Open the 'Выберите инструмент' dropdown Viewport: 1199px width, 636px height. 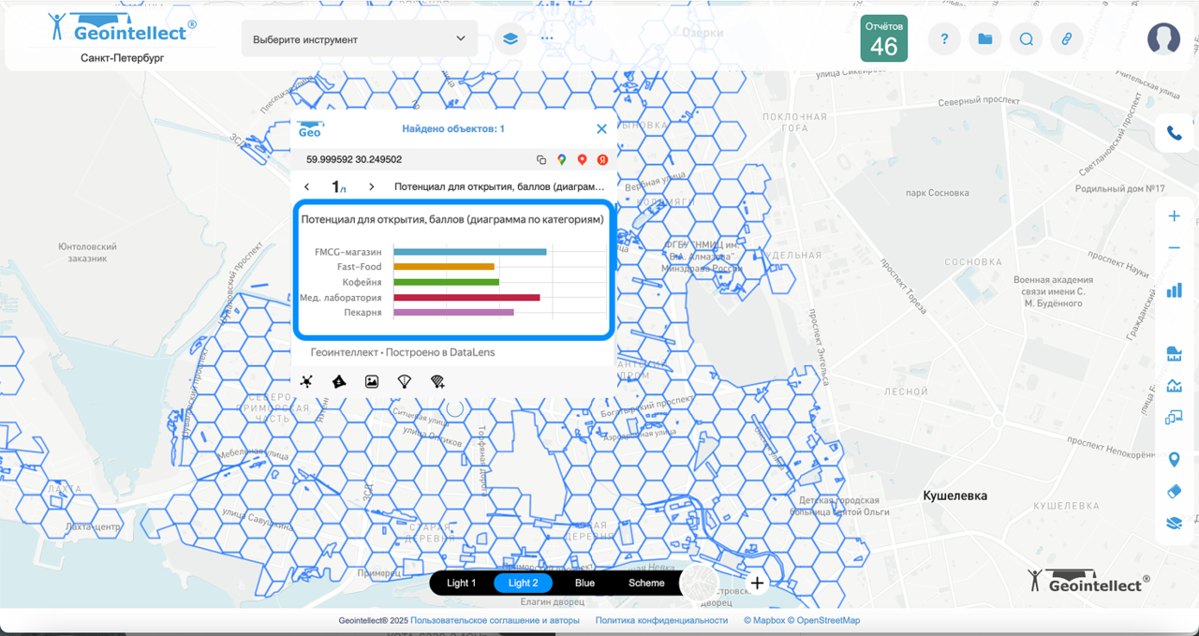click(359, 39)
